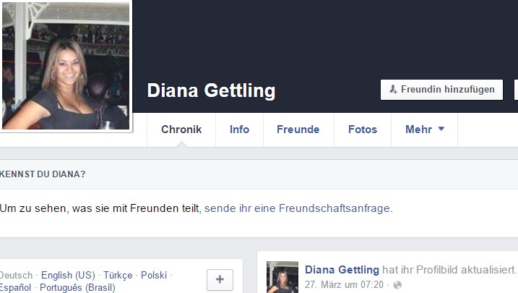Select English (US) language

coord(68,275)
